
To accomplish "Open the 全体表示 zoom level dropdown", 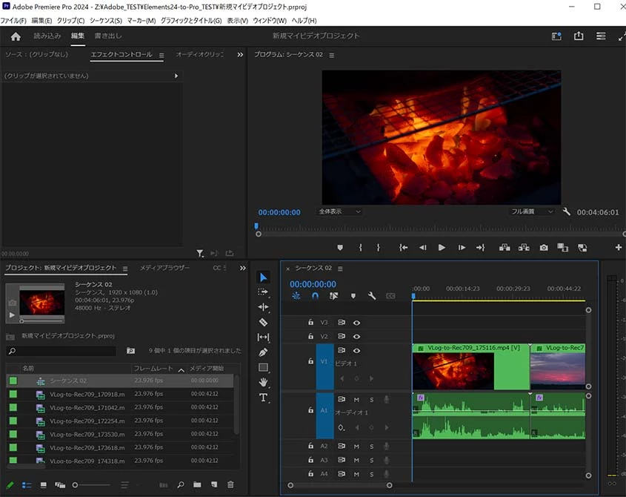I will 340,211.
